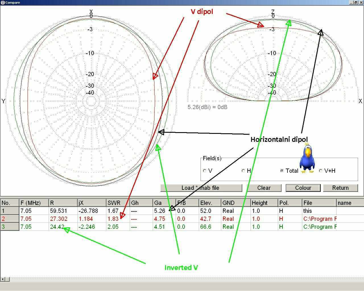Minimize the Compare window
The width and height of the screenshot is (364, 291).
pos(351,3)
